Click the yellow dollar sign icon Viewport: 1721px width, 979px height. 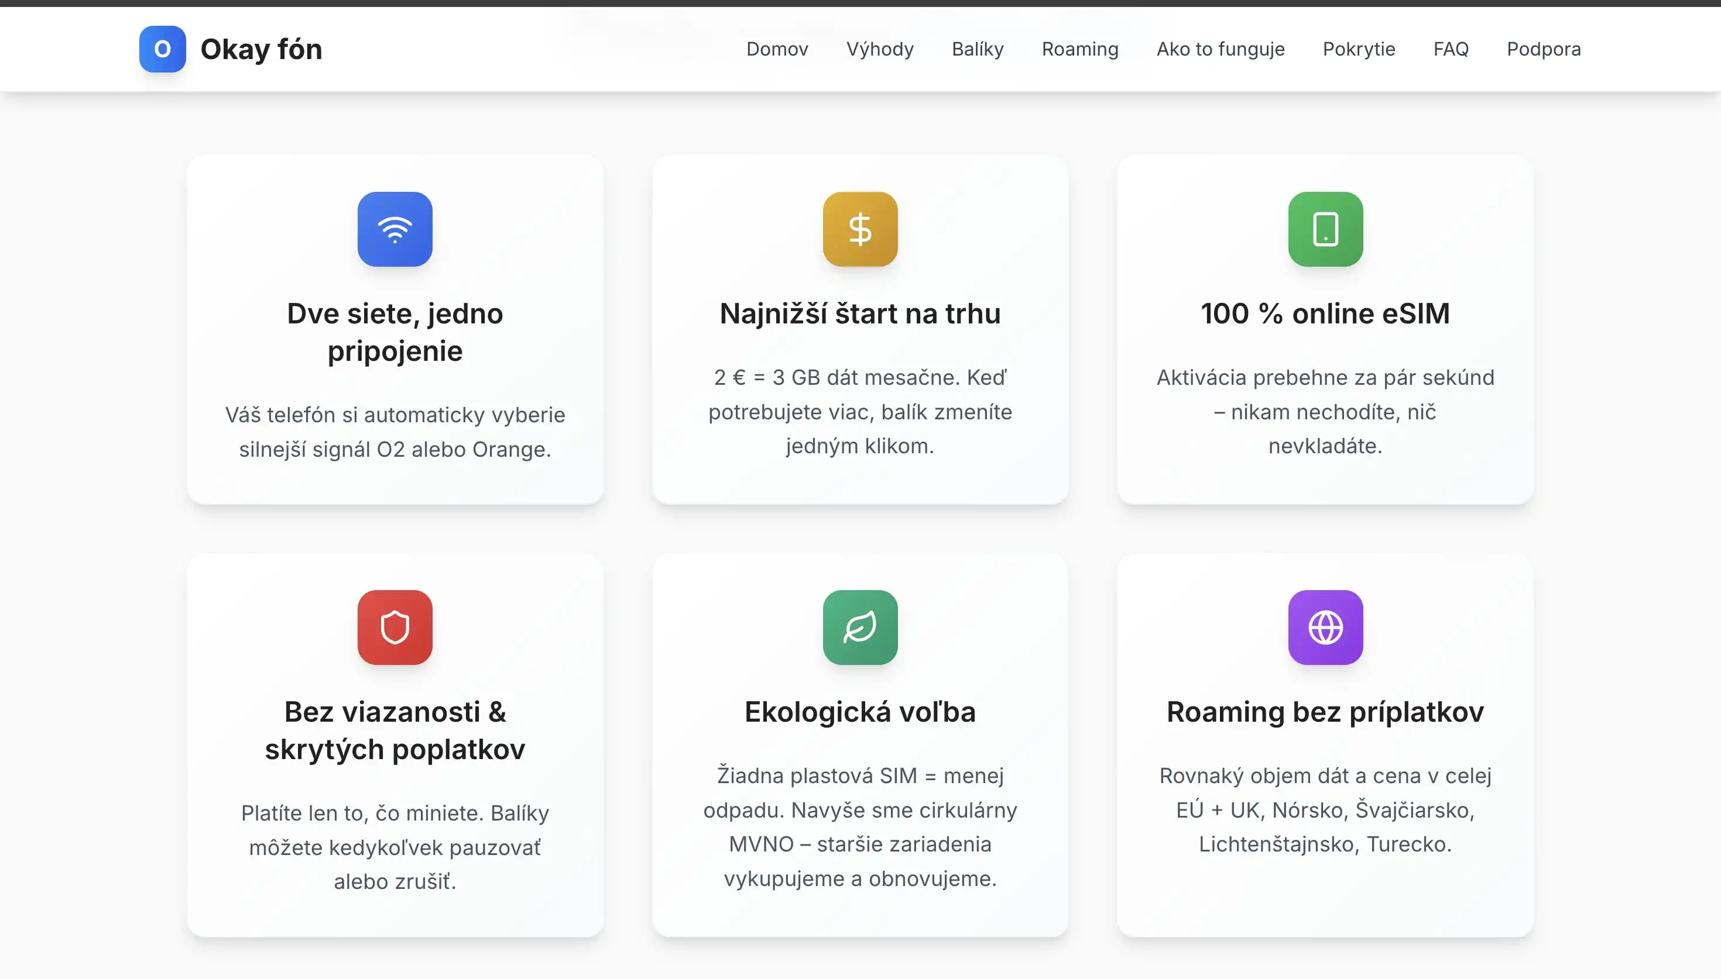pyautogui.click(x=860, y=229)
